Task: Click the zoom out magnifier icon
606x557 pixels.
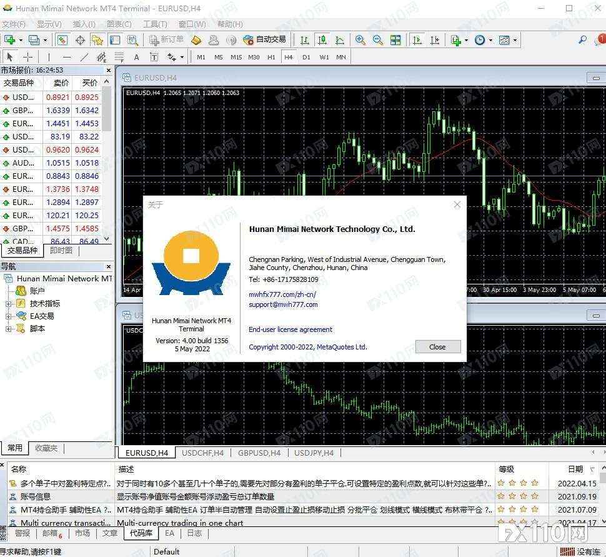Action: (x=377, y=40)
